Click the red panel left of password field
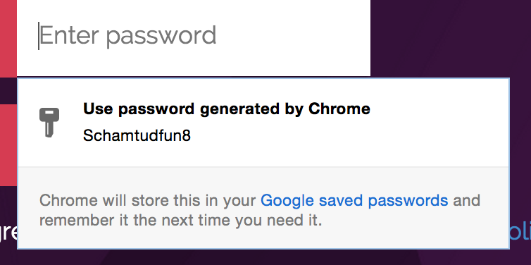The width and height of the screenshot is (531, 265). [x=8, y=38]
